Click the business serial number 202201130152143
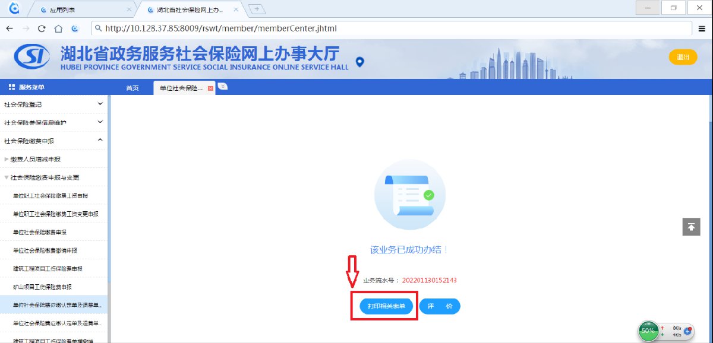 pyautogui.click(x=430, y=280)
